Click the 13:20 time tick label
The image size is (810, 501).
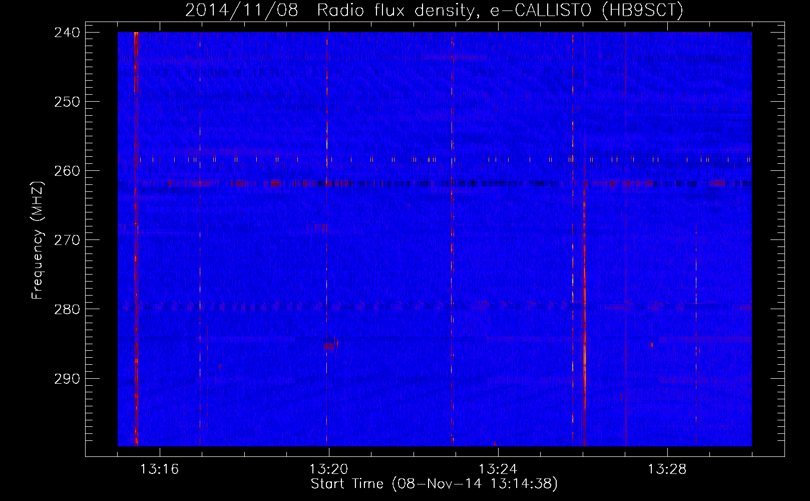coord(329,469)
